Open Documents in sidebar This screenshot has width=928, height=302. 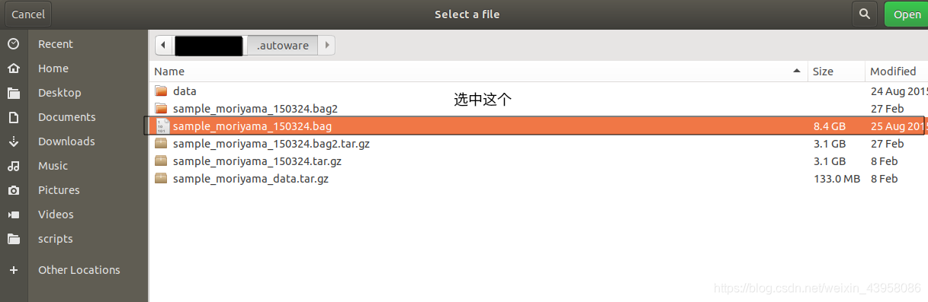pos(67,117)
